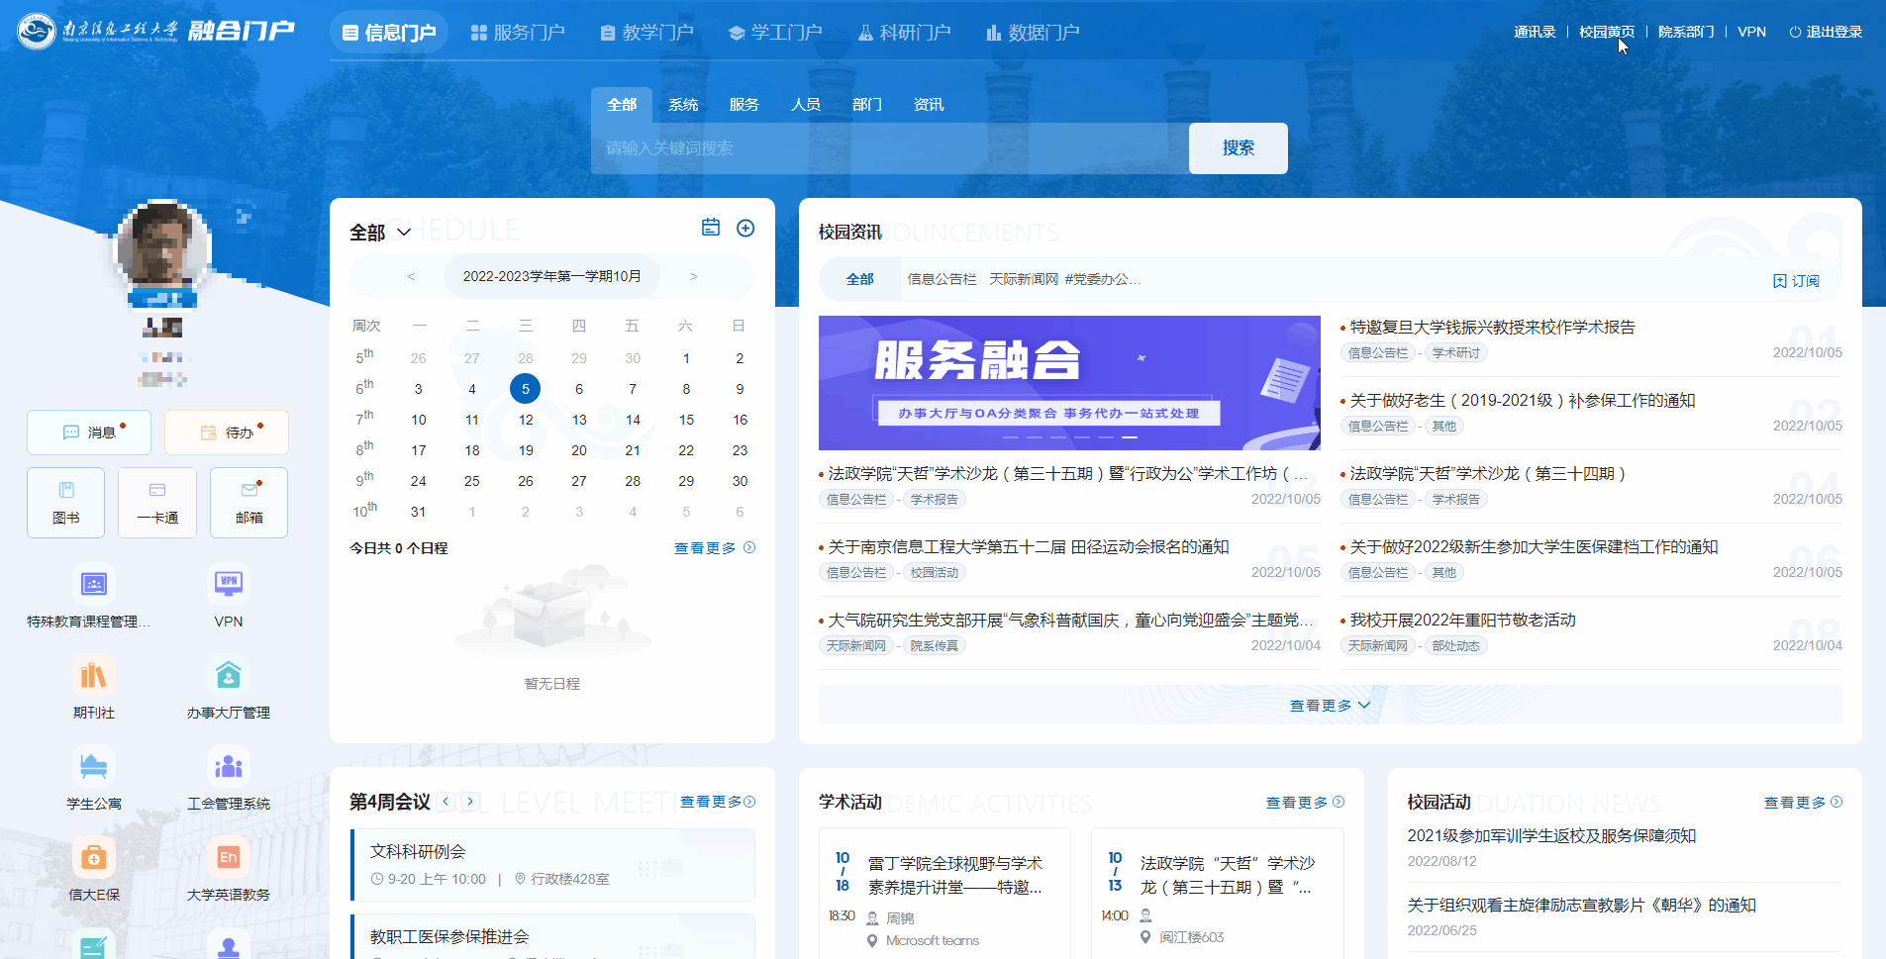Image resolution: width=1886 pixels, height=959 pixels.
Task: Open the 学生公寓 app icon
Action: tap(93, 767)
